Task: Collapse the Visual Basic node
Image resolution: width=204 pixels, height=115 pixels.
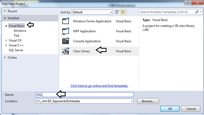Action: point(6,26)
